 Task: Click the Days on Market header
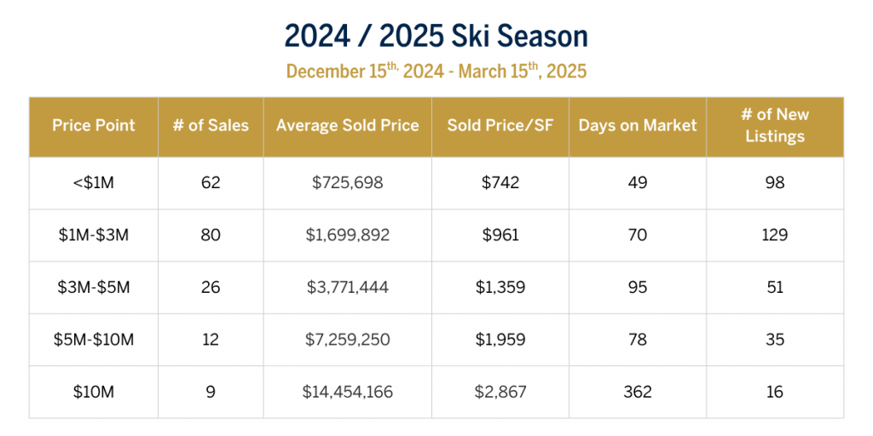(x=638, y=126)
